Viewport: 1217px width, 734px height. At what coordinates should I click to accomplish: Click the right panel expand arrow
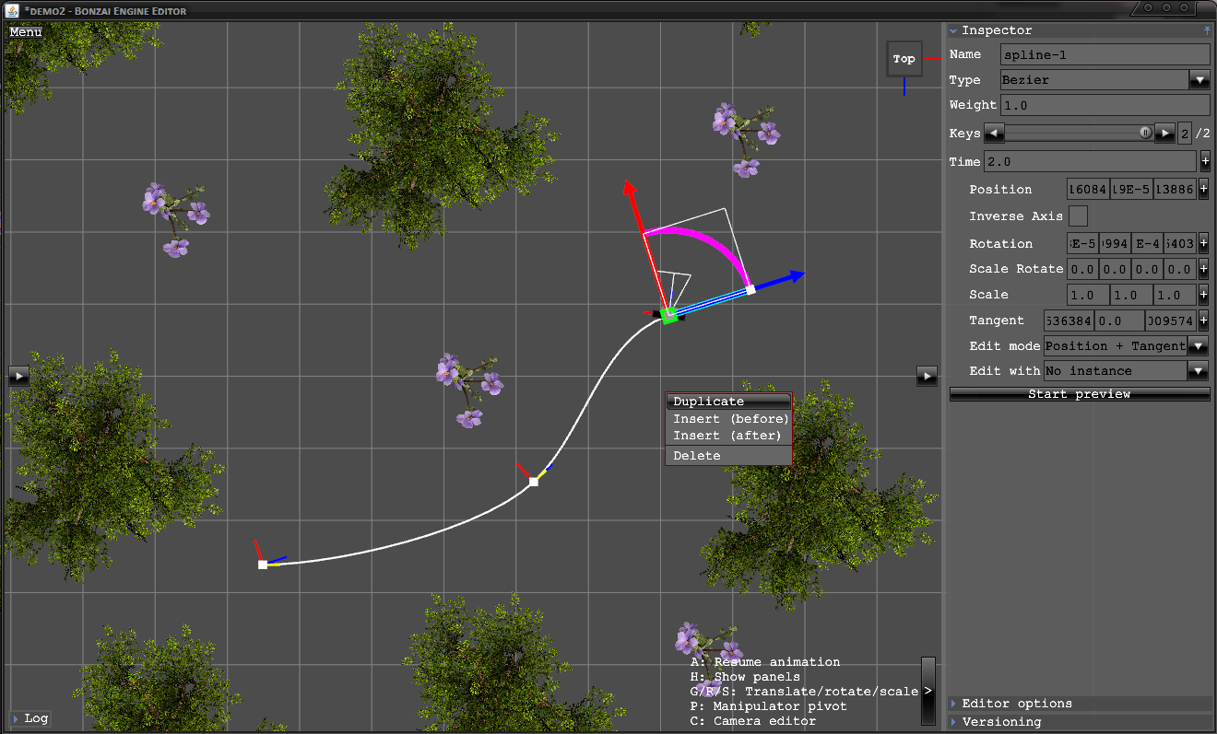(927, 376)
